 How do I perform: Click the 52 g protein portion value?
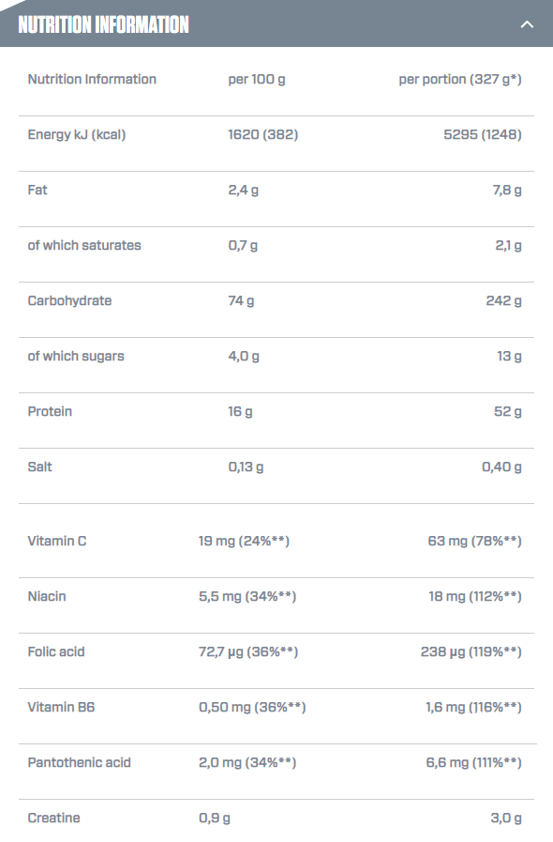(507, 411)
